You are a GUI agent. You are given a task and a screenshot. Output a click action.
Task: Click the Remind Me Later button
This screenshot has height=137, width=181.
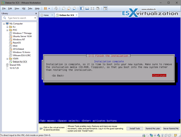pos(153,128)
